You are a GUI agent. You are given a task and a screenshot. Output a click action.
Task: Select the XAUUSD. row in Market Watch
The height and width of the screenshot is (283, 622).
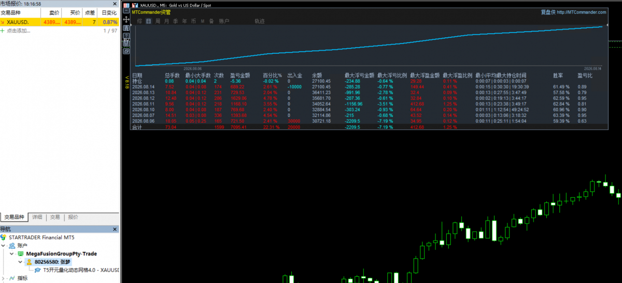coord(60,22)
